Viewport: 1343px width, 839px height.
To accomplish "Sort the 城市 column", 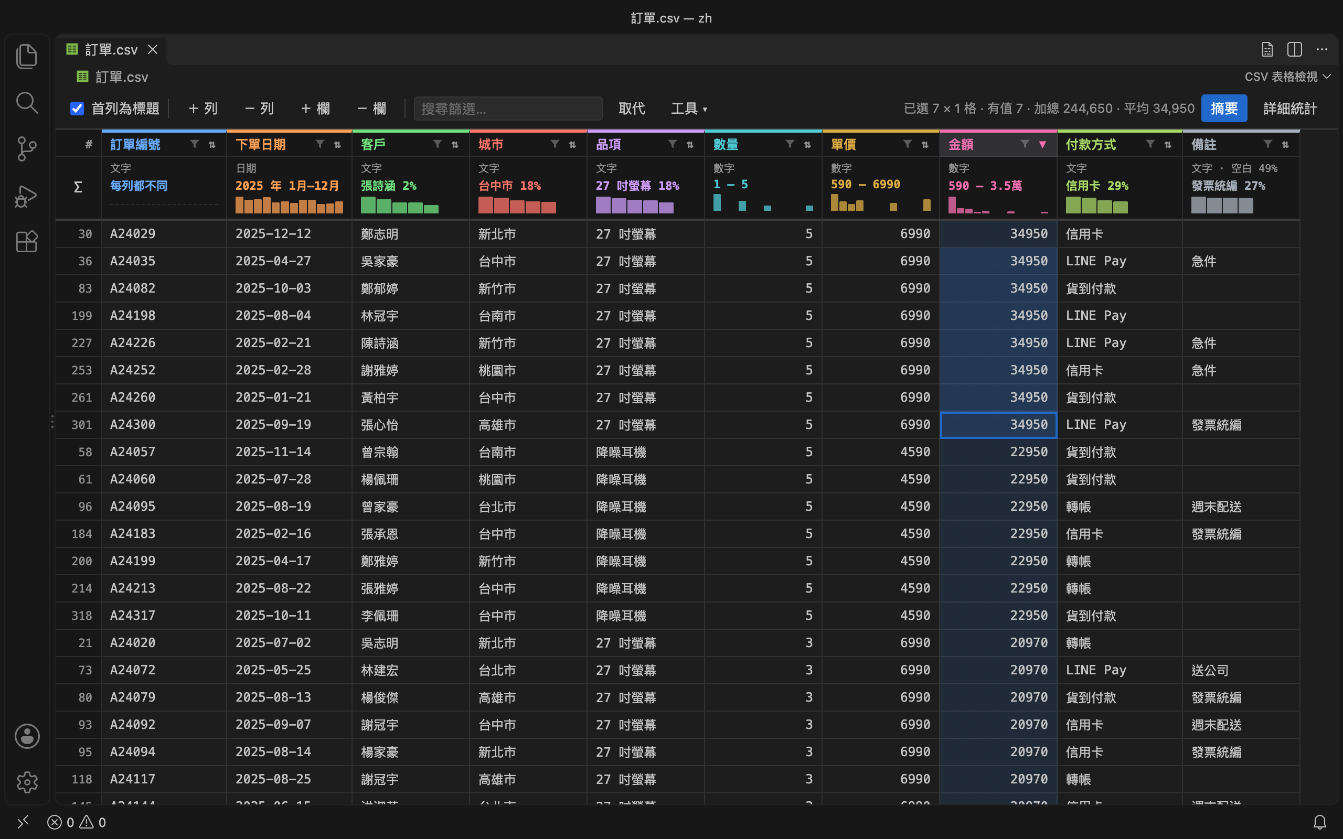I will (573, 144).
